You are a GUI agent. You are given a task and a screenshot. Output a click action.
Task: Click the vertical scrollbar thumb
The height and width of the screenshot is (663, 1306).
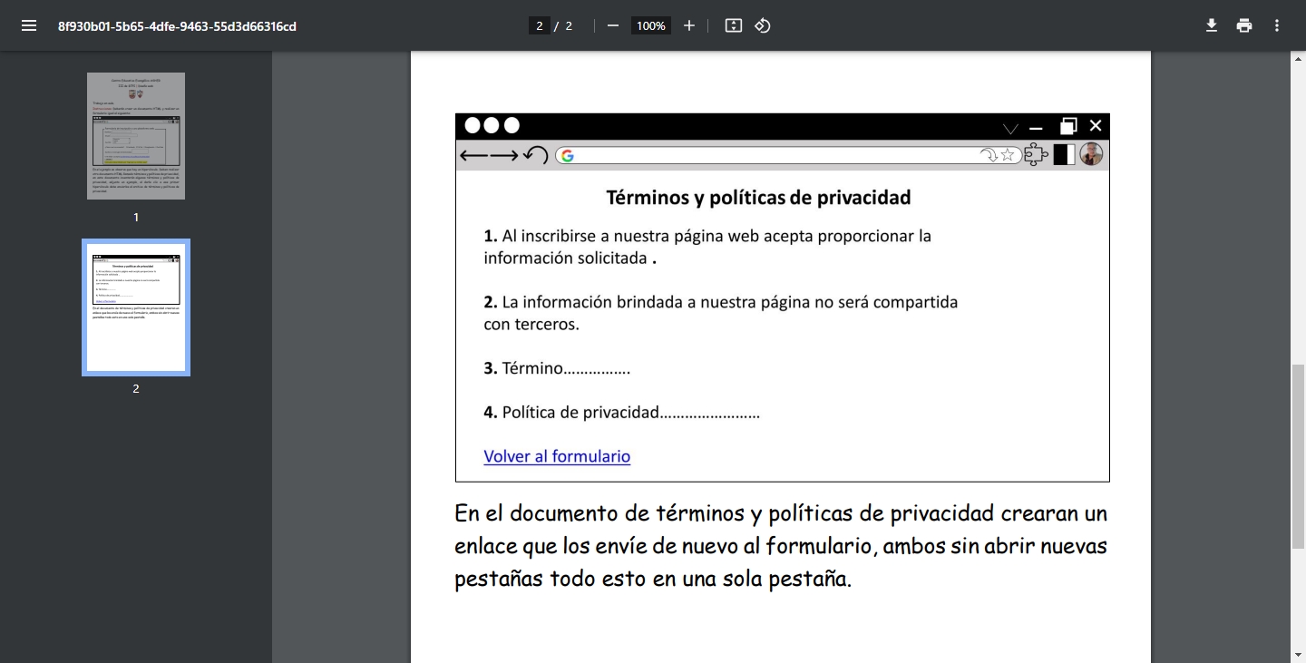1298,457
